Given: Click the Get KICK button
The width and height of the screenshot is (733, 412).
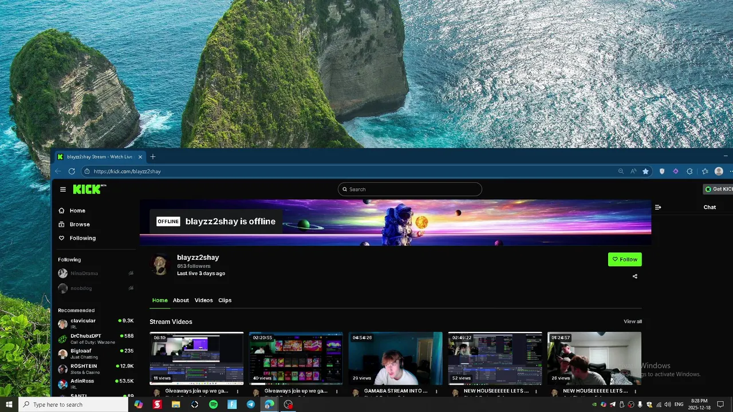Looking at the screenshot, I should pos(718,189).
